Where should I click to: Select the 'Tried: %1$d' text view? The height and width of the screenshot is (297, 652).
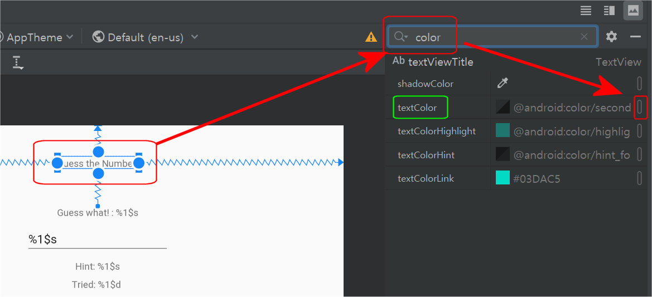pyautogui.click(x=96, y=285)
